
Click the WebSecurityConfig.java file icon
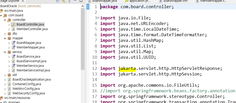[x=9, y=93]
